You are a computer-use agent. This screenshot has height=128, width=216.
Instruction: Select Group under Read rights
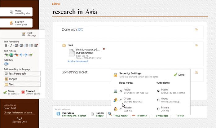(121, 100)
